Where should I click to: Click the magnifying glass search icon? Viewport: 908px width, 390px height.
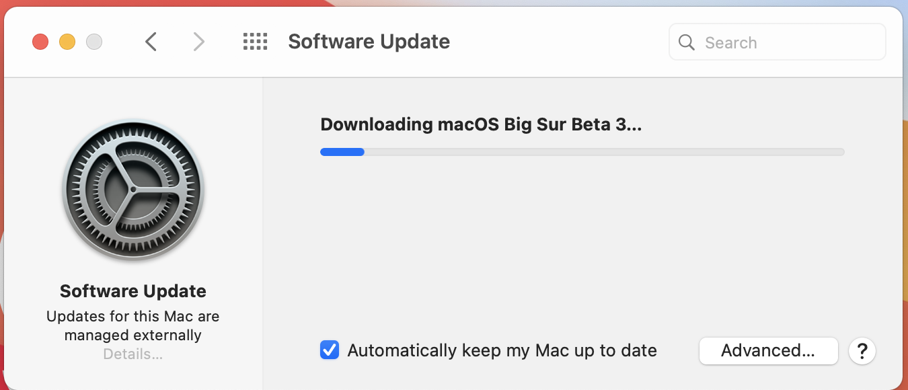pos(687,42)
